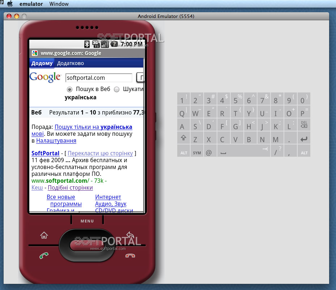This screenshot has width=336, height=290.
Task: Click the Google search input field
Action: 99,78
